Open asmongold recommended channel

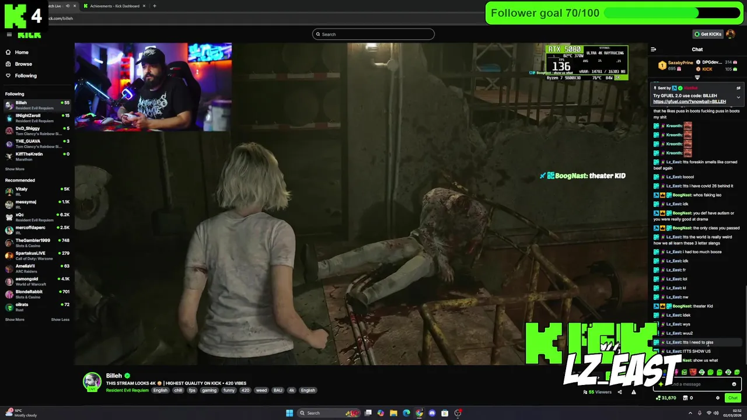tap(37, 281)
